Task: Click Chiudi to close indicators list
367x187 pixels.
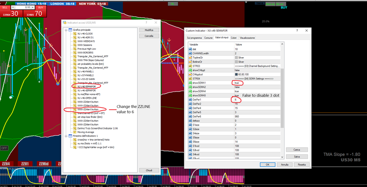Action: (149, 170)
